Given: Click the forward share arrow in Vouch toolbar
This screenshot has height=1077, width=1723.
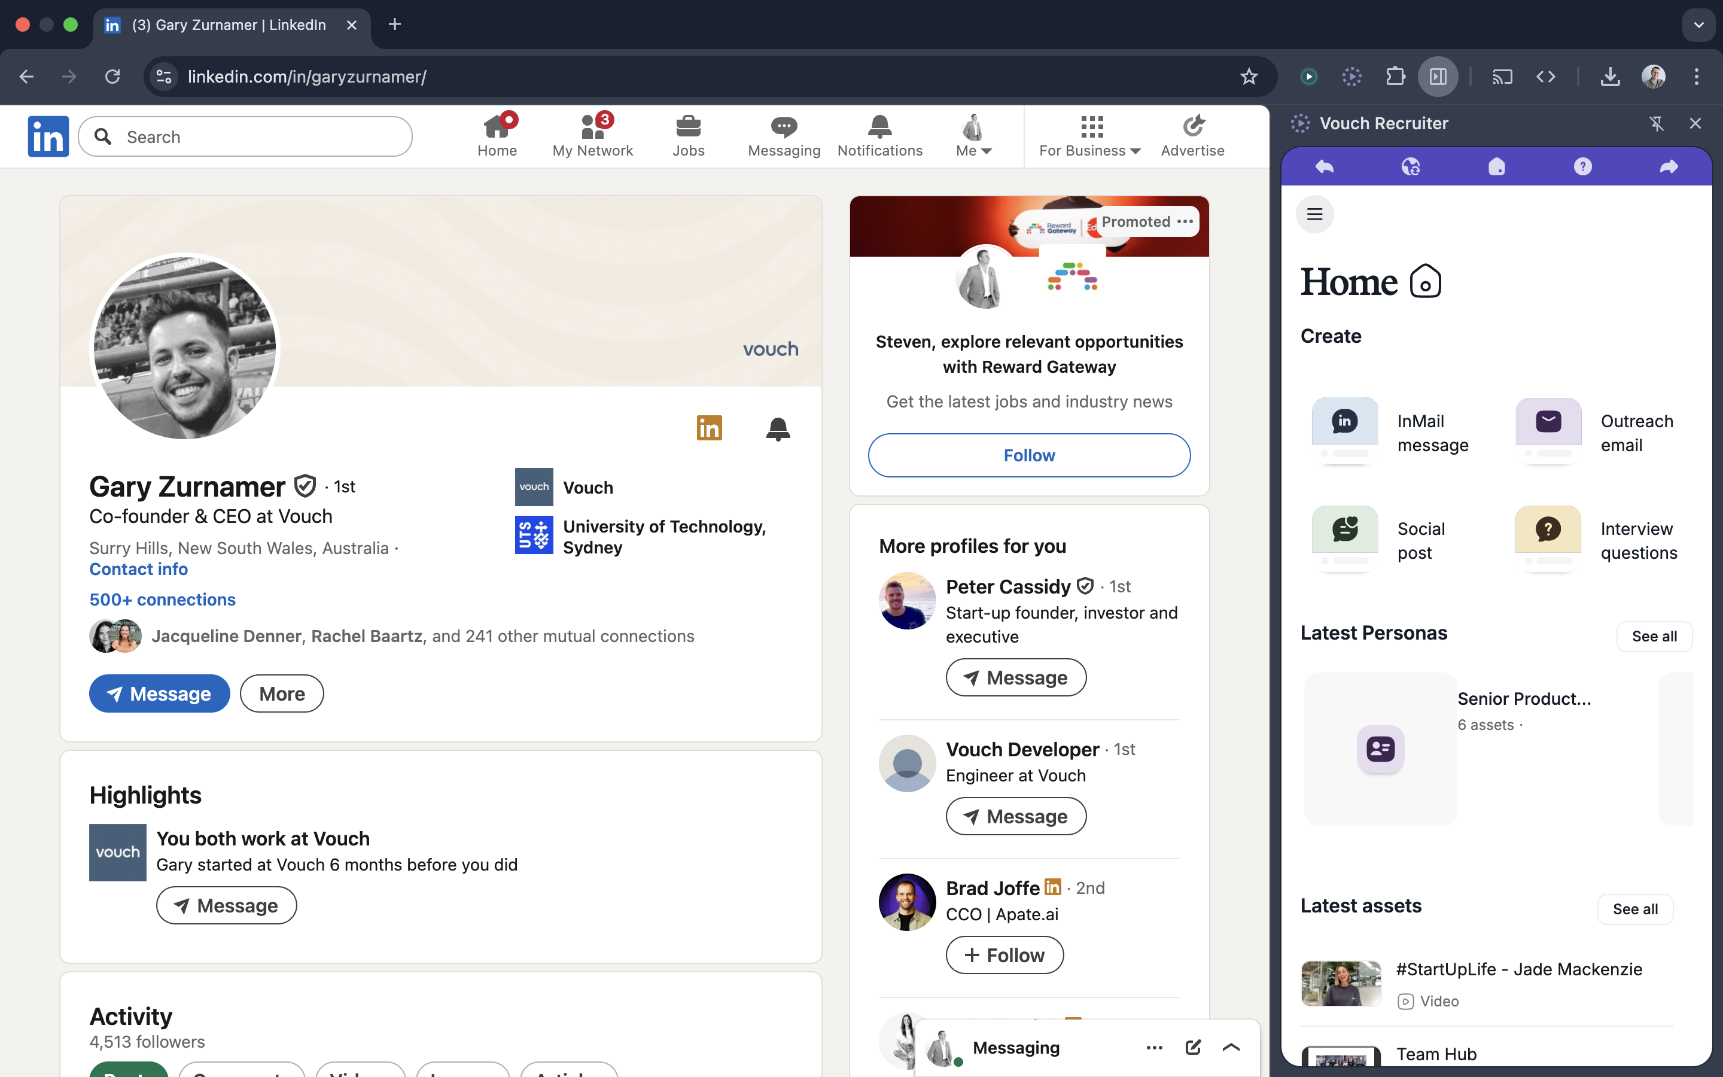Looking at the screenshot, I should [x=1668, y=167].
